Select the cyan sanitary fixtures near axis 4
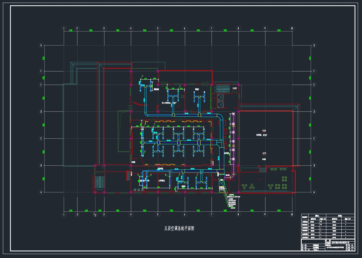The image size is (362, 258). click(x=139, y=190)
